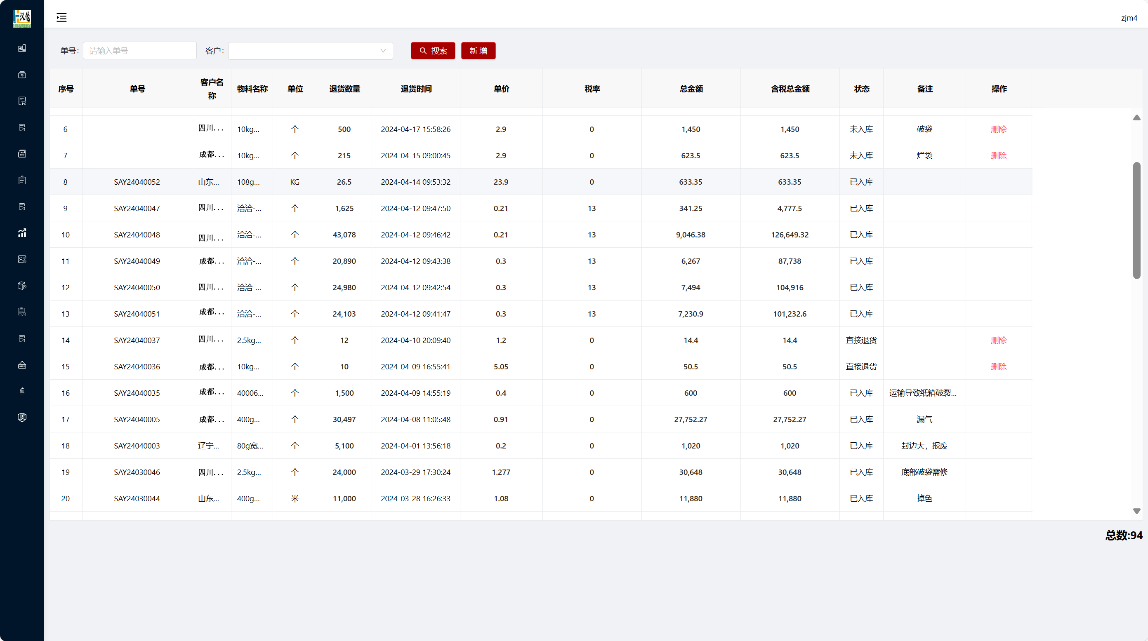Click the company logo in the sidebar
1148x641 pixels.
(x=22, y=18)
